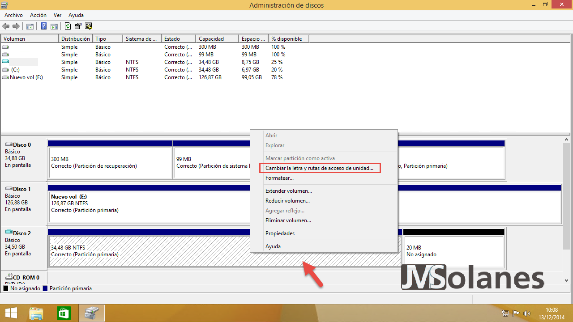Open the Ver menu
This screenshot has height=322, width=573.
tap(57, 15)
